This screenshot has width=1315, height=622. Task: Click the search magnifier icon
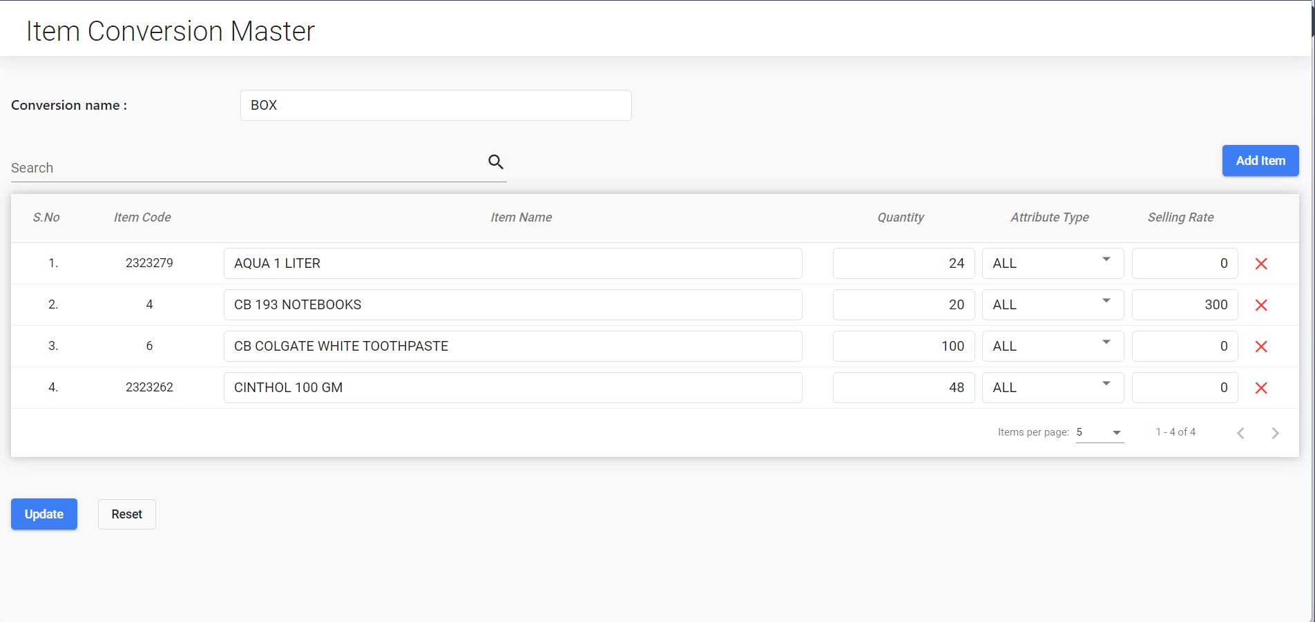496,162
